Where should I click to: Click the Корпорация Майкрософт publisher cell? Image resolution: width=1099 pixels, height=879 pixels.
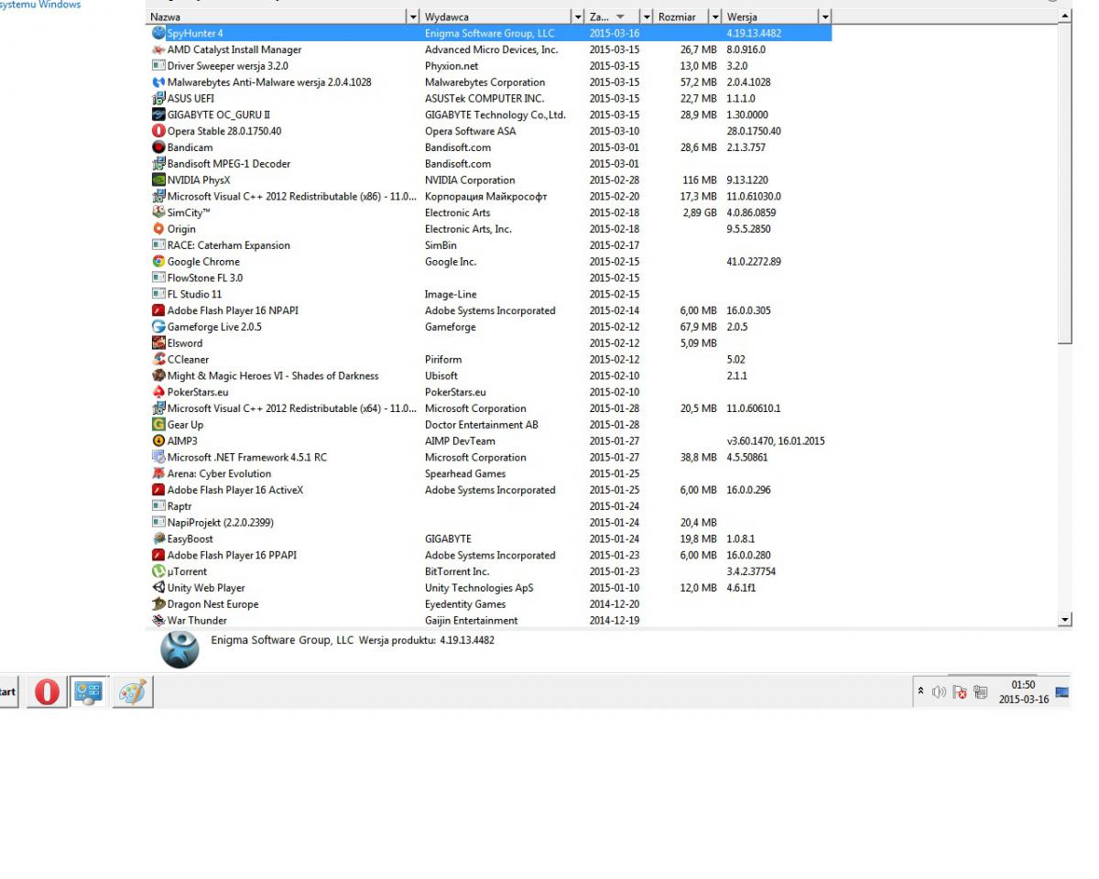pos(486,197)
